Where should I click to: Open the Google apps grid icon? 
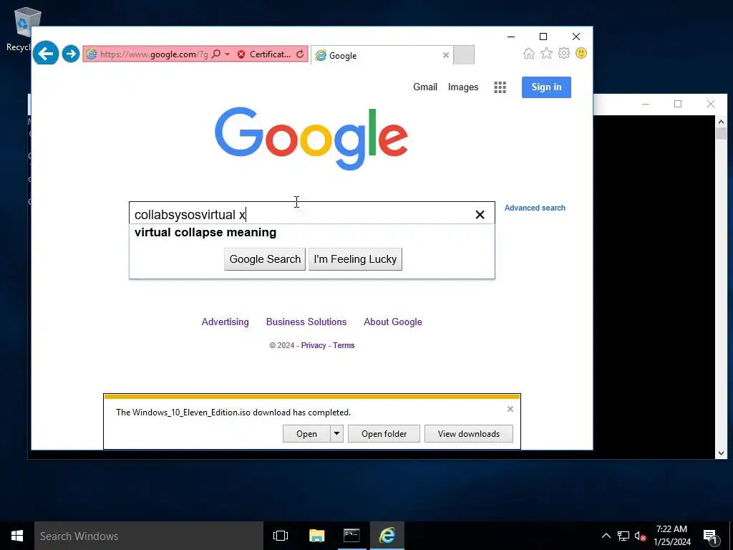click(x=500, y=87)
